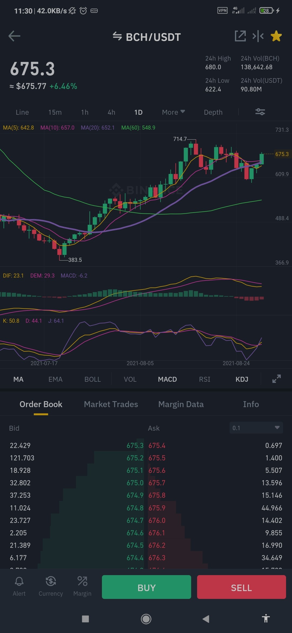The height and width of the screenshot is (633, 292).
Task: Tap the back arrow icon
Action: 14,36
